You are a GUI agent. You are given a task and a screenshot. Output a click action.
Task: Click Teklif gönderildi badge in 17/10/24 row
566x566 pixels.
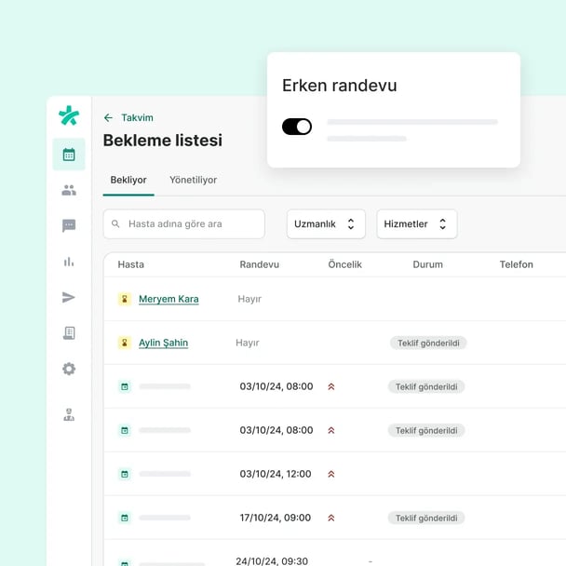pyautogui.click(x=426, y=518)
